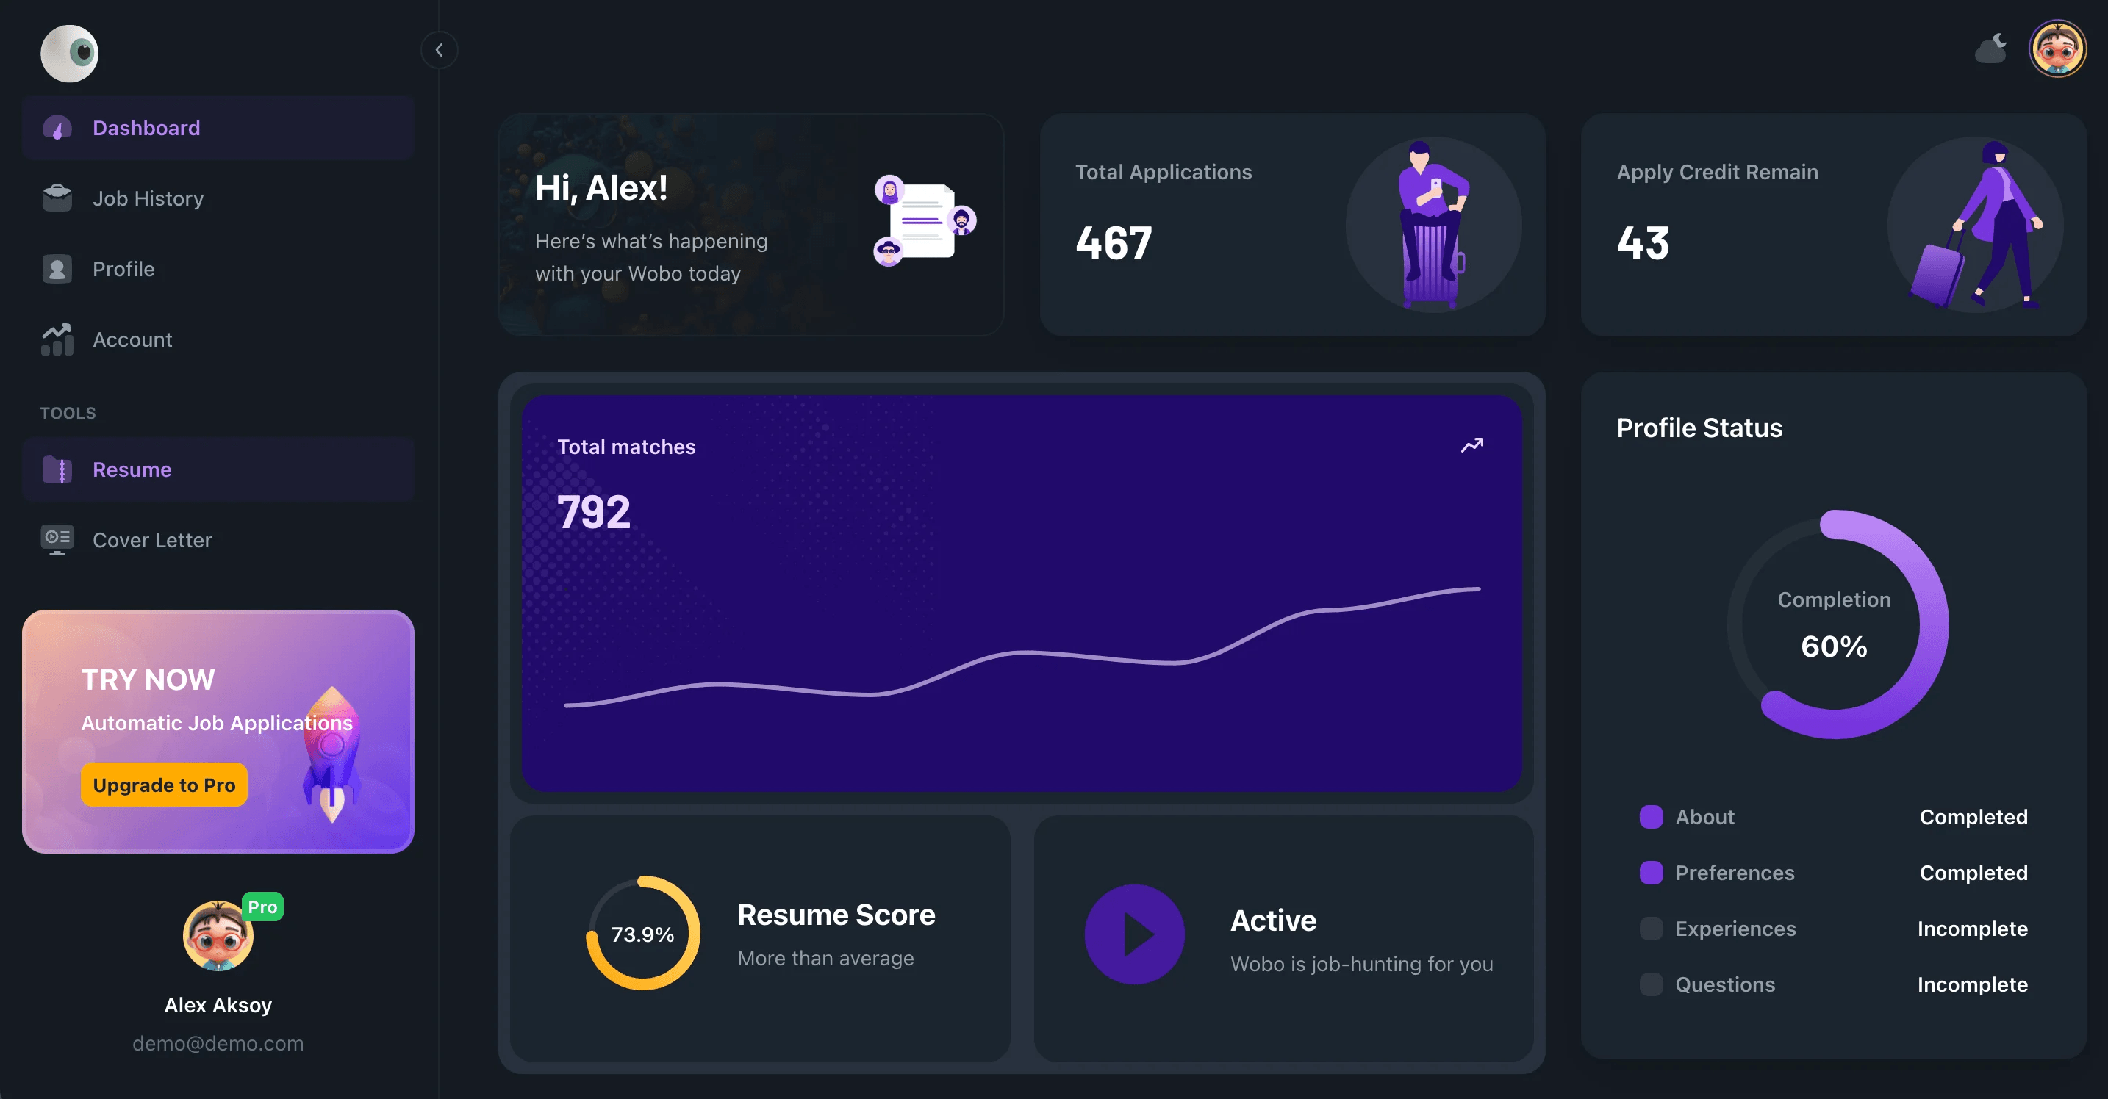Click the purple swatch beside About
Image resolution: width=2108 pixels, height=1099 pixels.
(x=1652, y=817)
